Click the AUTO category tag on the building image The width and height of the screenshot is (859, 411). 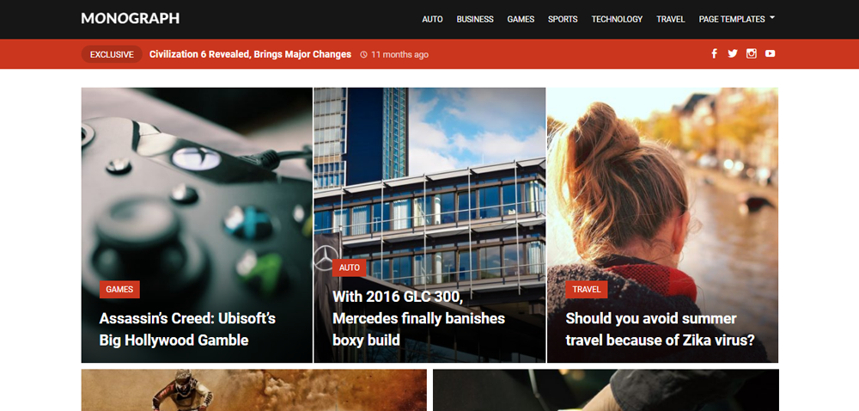350,267
